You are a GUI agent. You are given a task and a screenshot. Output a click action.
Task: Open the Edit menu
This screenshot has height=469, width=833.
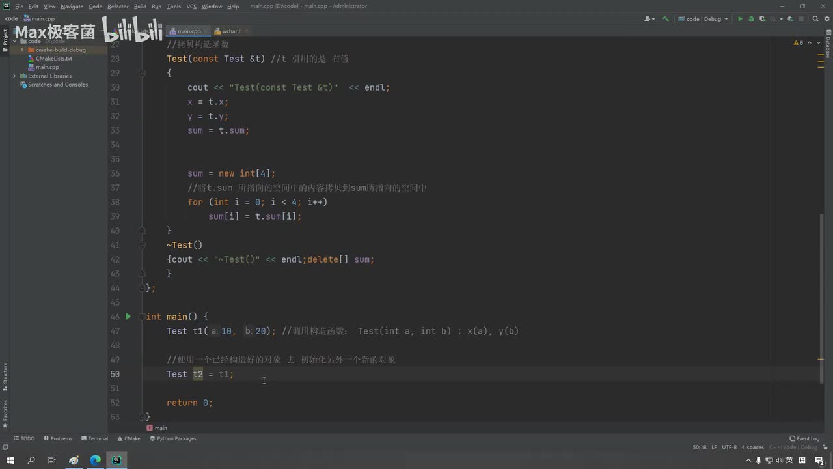point(33,6)
